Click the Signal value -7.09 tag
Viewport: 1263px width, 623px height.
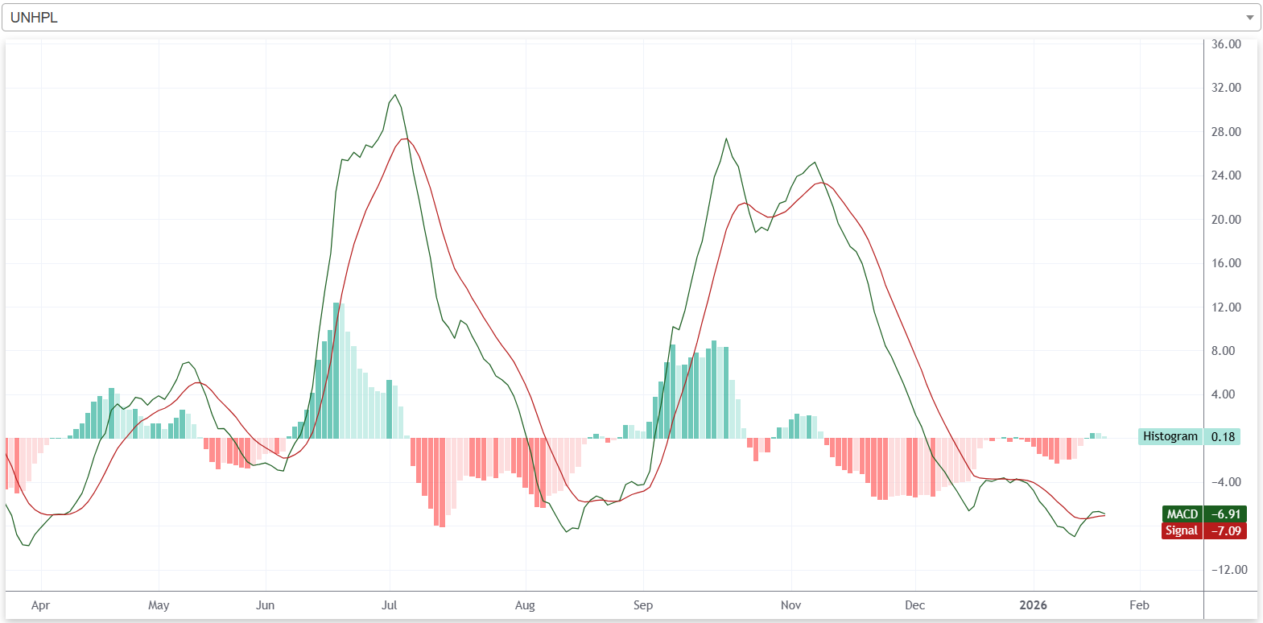point(1225,530)
